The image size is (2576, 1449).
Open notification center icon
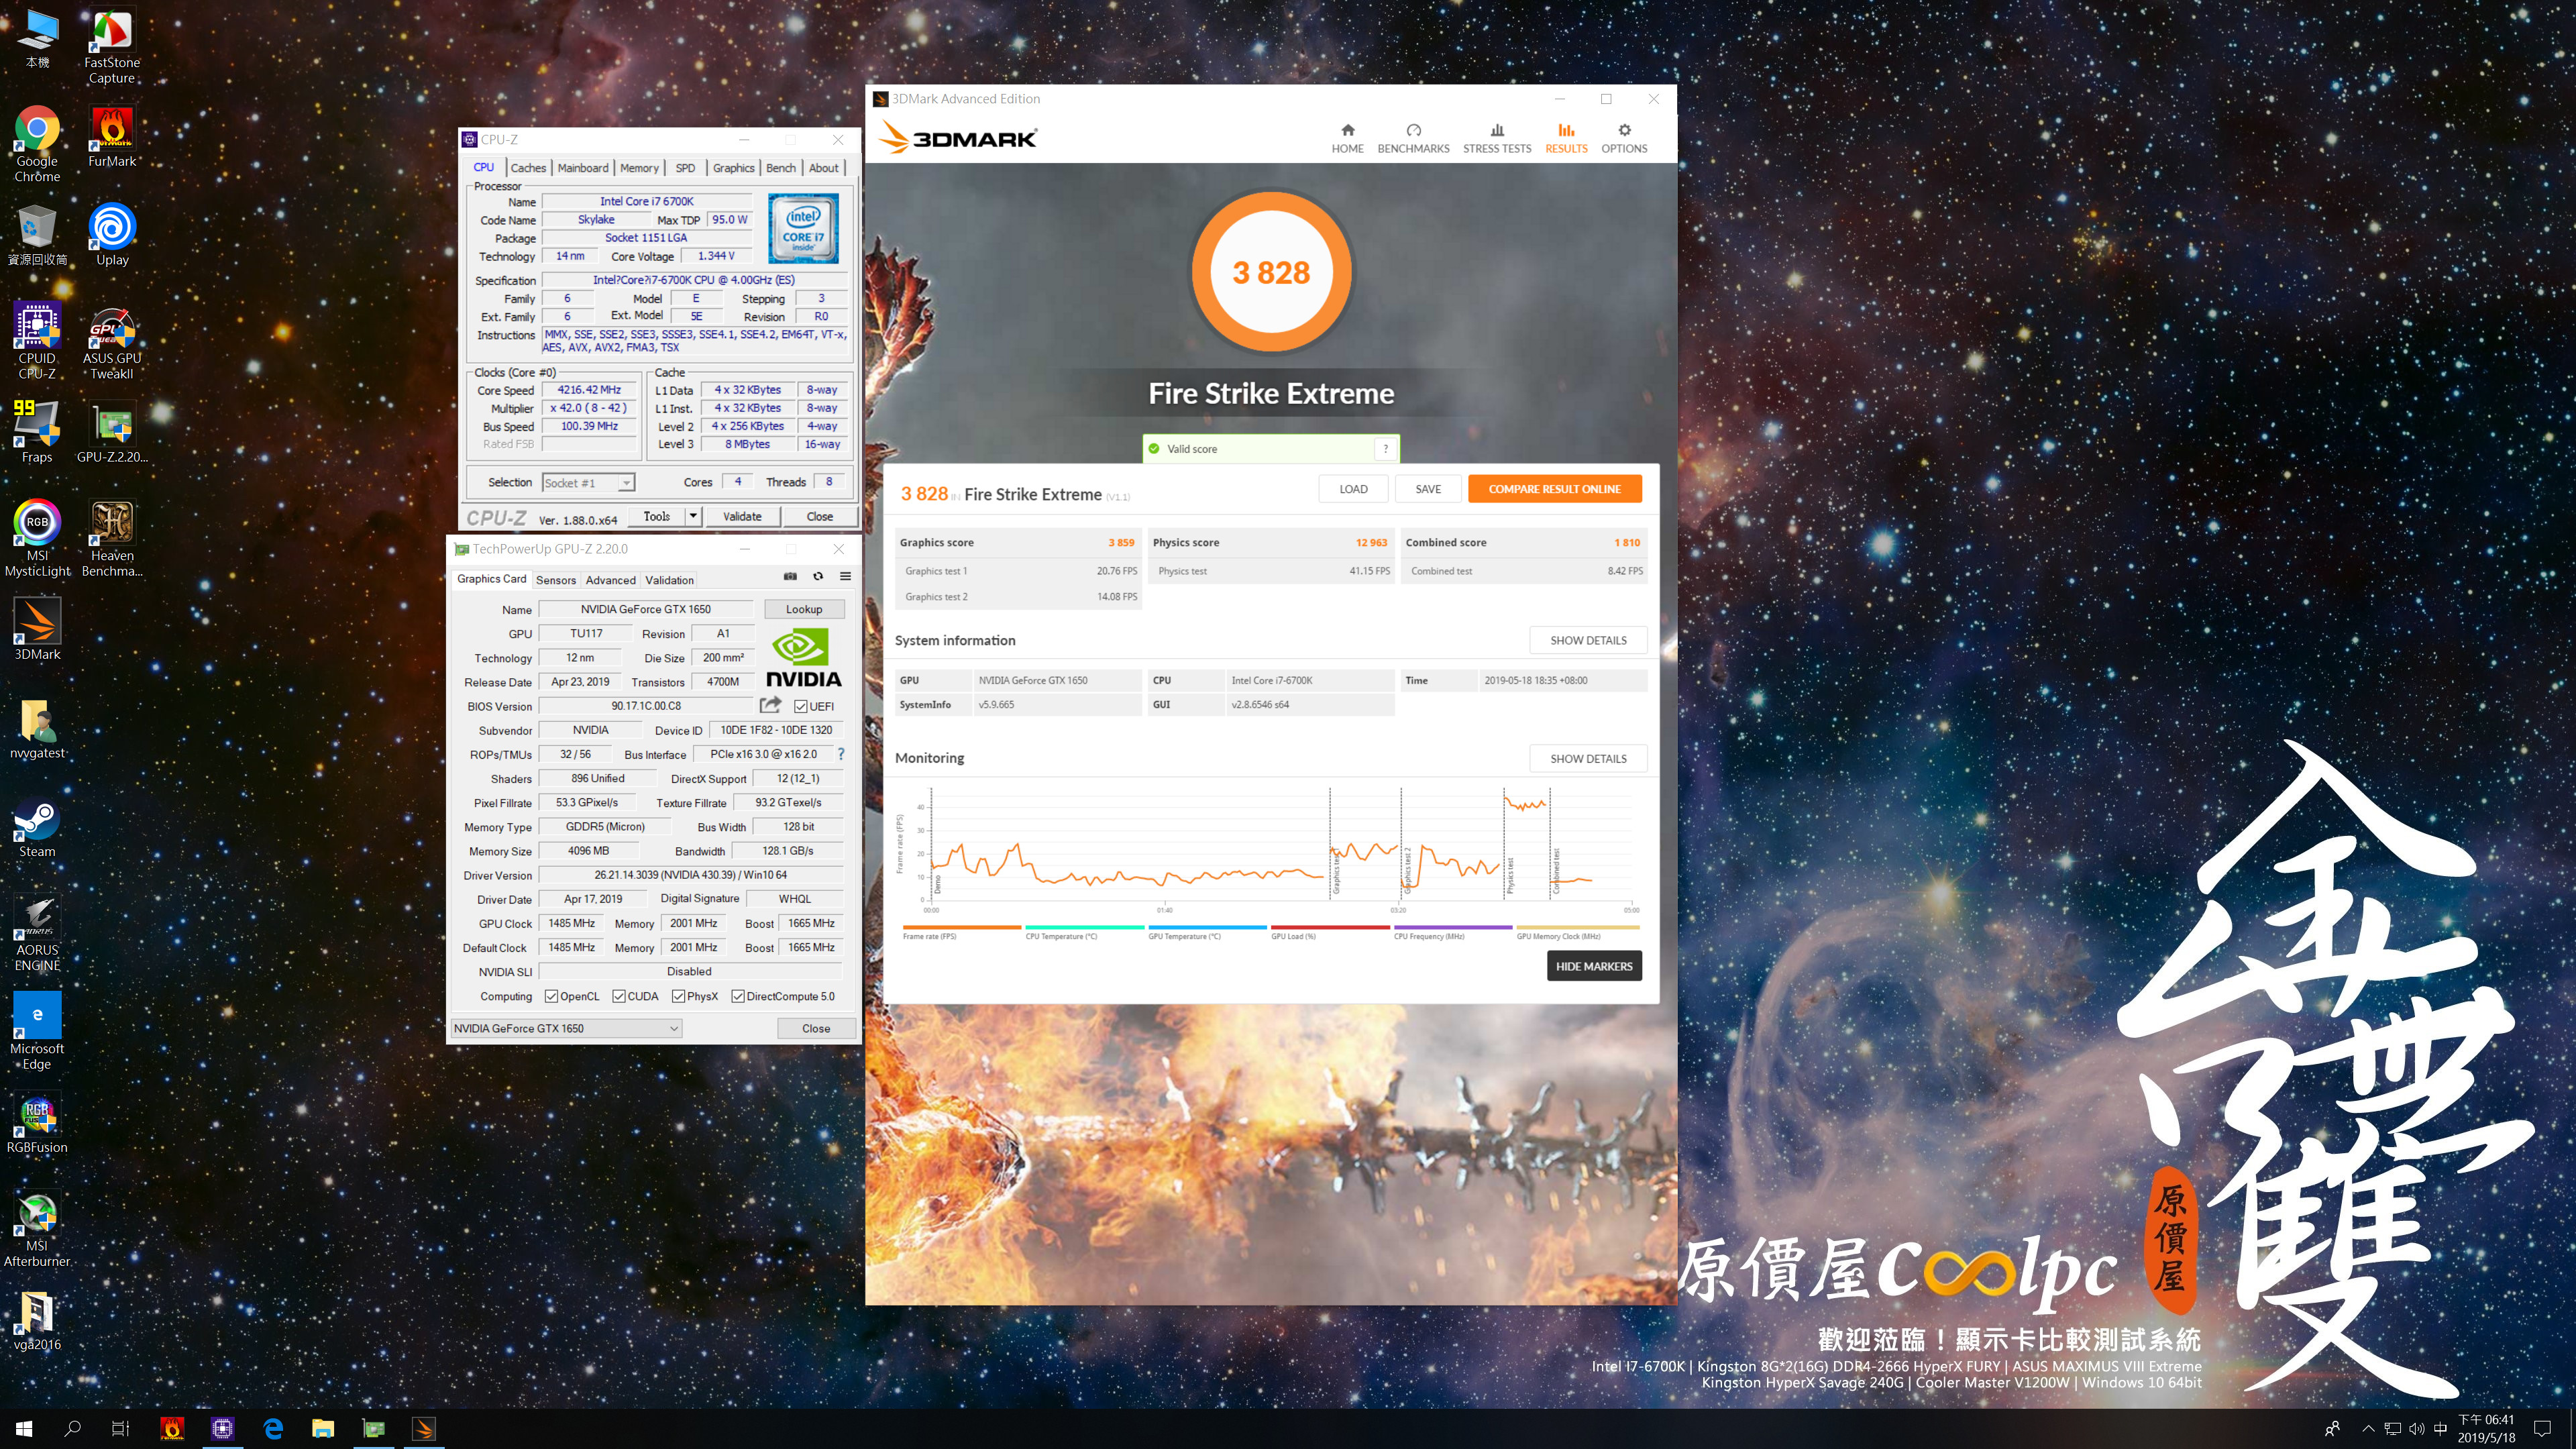click(x=2543, y=1428)
